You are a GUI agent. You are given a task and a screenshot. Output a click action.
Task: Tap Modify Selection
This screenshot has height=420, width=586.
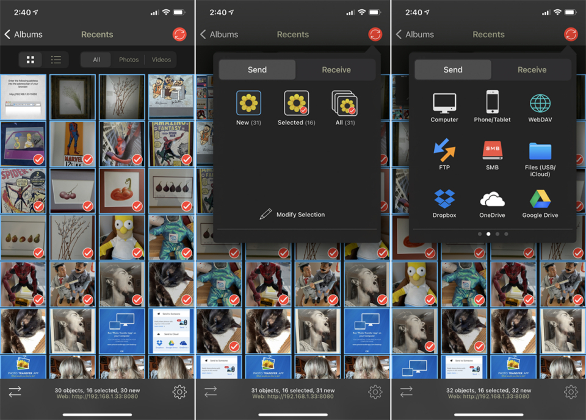click(294, 215)
